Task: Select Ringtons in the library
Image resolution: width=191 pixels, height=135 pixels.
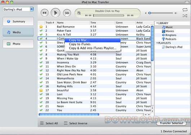Action: coord(169,35)
